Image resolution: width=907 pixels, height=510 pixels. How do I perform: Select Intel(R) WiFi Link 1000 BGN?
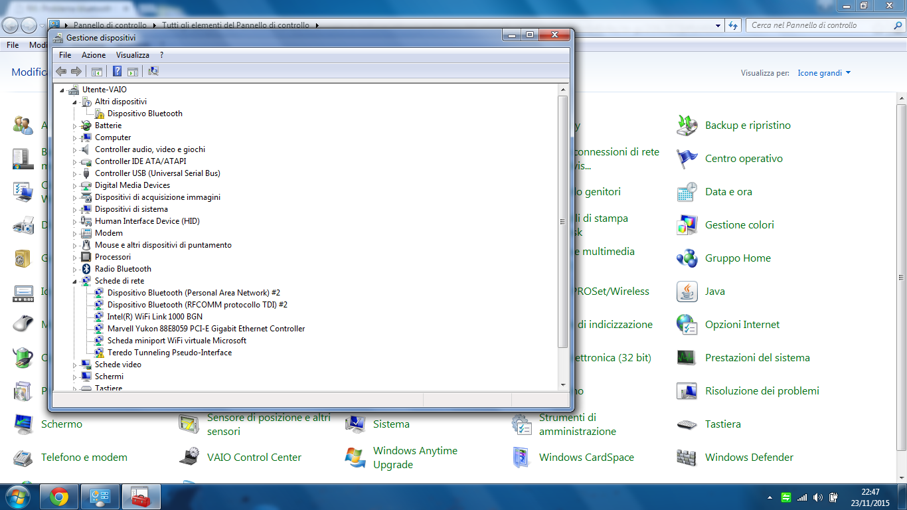155,317
